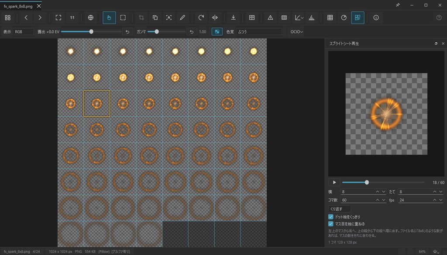Select the hand pan tool
The height and width of the screenshot is (255, 447).
pos(109,17)
